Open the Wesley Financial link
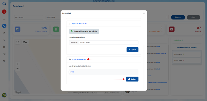Viewport: 207px width, 101px height. point(161,53)
